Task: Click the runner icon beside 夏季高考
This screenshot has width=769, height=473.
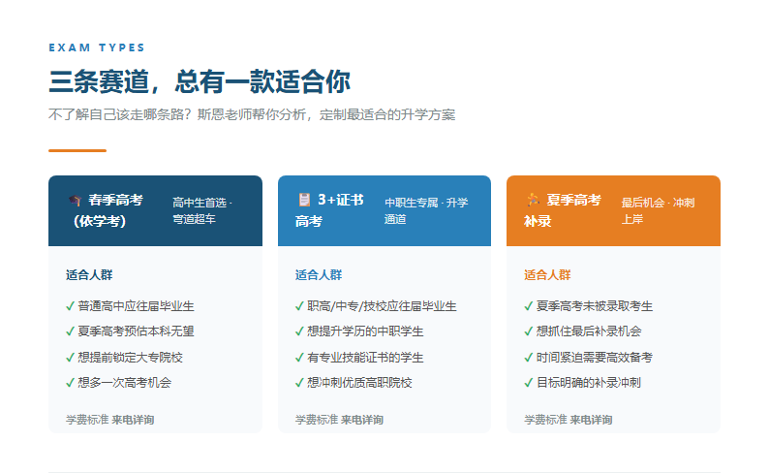Action: (533, 200)
